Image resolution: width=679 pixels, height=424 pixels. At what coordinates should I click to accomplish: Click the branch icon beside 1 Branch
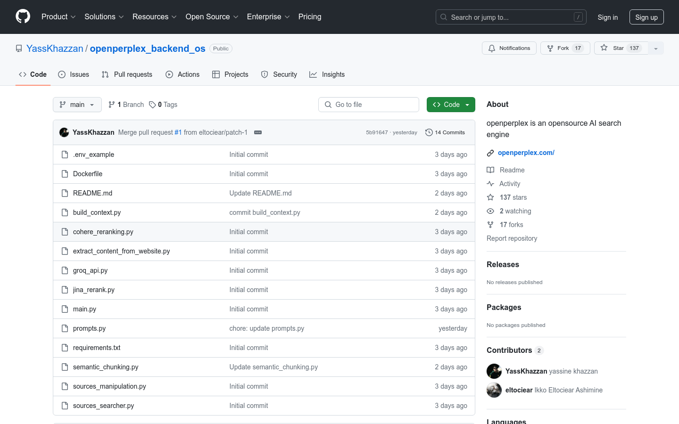pyautogui.click(x=112, y=105)
